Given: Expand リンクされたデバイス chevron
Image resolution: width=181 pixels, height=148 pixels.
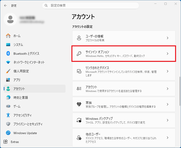Looking at the screenshot, I should [168, 71].
